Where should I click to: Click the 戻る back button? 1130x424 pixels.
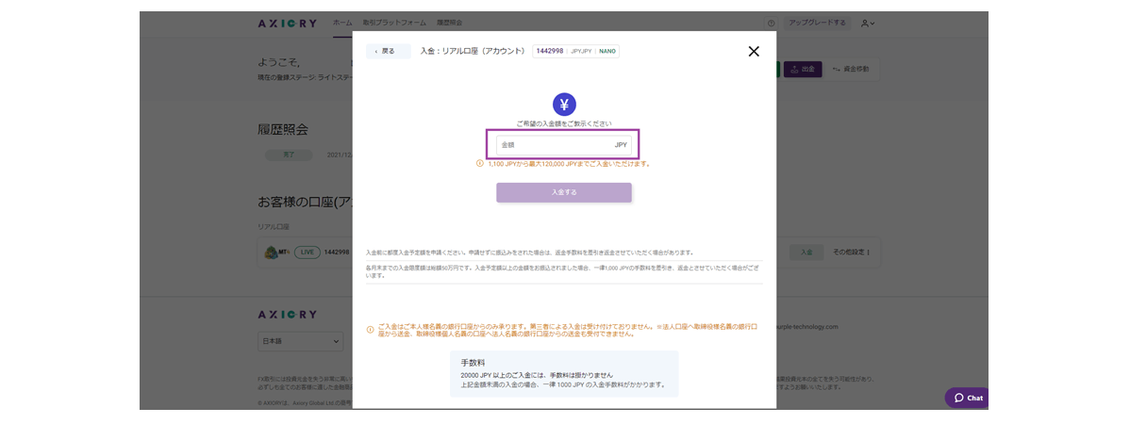pyautogui.click(x=389, y=51)
